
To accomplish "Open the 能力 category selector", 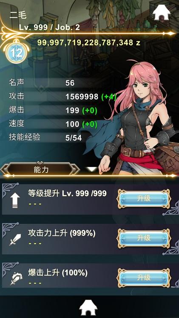I will point(41,169).
